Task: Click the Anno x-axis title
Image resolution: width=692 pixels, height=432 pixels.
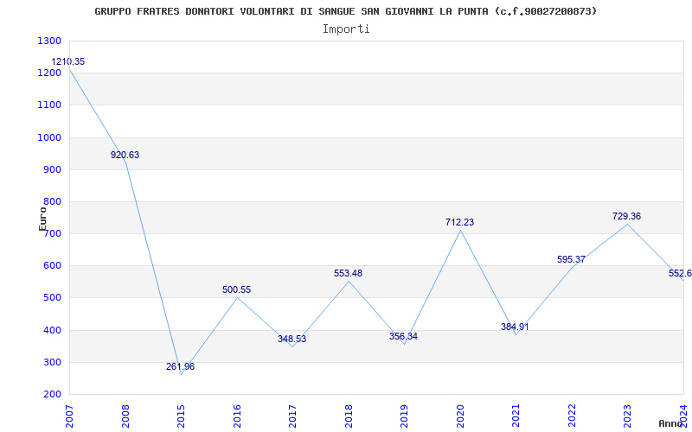Action: coord(672,423)
